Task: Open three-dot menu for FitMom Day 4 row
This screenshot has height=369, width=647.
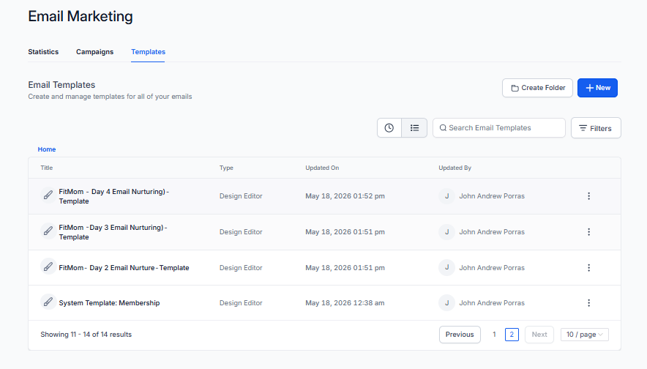Action: click(589, 196)
